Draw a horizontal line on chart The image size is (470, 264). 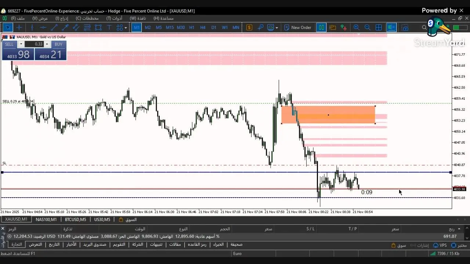pyautogui.click(x=43, y=27)
